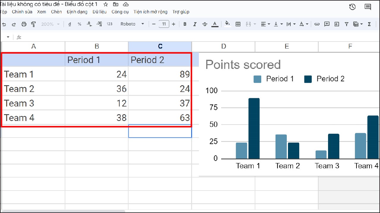This screenshot has width=380, height=213.
Task: Click the insert comment icon
Action: click(327, 24)
